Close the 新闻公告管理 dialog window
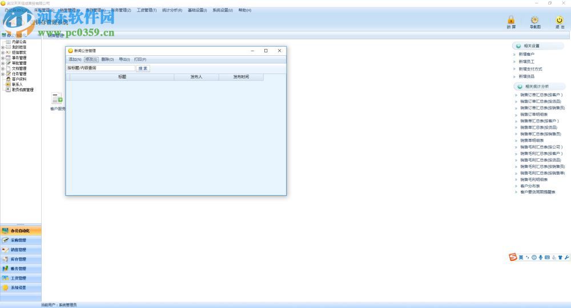Image resolution: width=571 pixels, height=308 pixels. (279, 51)
